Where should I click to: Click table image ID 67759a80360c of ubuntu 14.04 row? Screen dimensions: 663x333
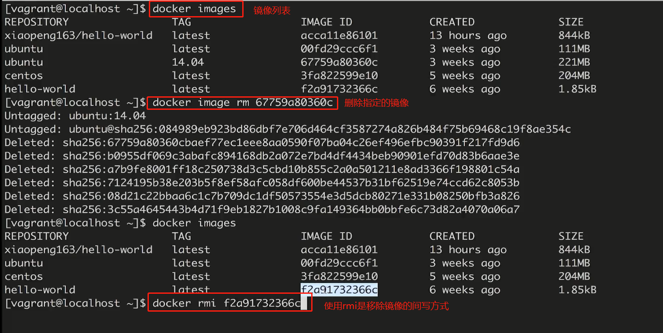click(339, 62)
